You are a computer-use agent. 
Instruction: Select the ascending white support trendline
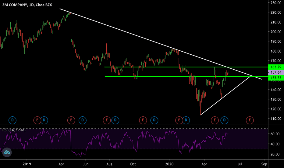225,96
